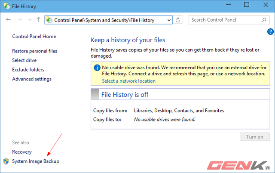Click the Turn on button
The width and height of the screenshot is (275, 173).
[x=255, y=137]
